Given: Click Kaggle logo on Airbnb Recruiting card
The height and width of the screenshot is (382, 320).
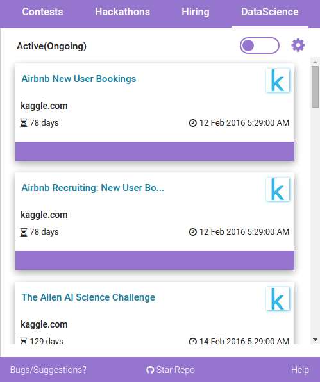Looking at the screenshot, I should click(278, 189).
